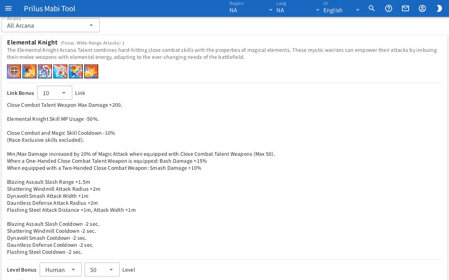This screenshot has width=449, height=280.
Task: Click the Level Bonus label
Action: click(x=22, y=269)
